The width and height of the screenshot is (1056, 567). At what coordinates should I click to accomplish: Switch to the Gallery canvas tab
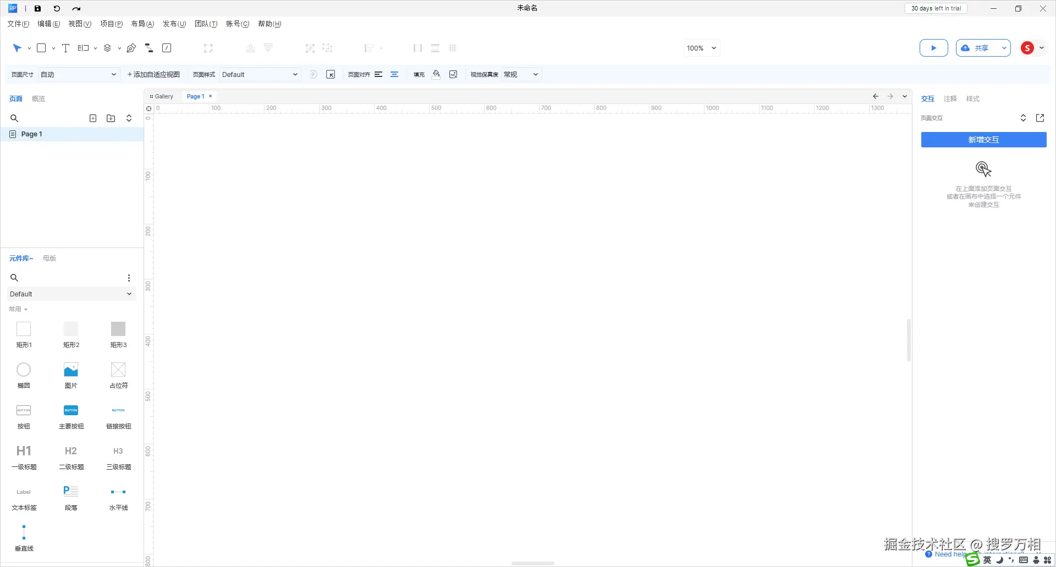click(x=162, y=96)
